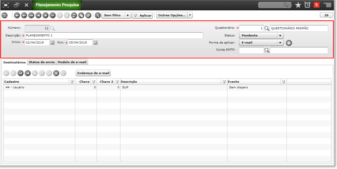Select the row cell '44 - Usuário'
Screen dimensions: 337x169
39,87
